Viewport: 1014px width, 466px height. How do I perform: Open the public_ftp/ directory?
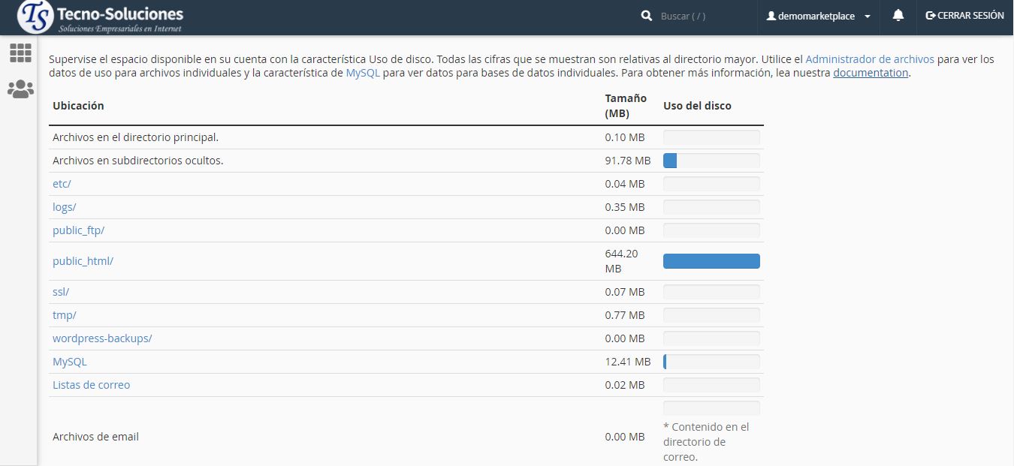78,230
